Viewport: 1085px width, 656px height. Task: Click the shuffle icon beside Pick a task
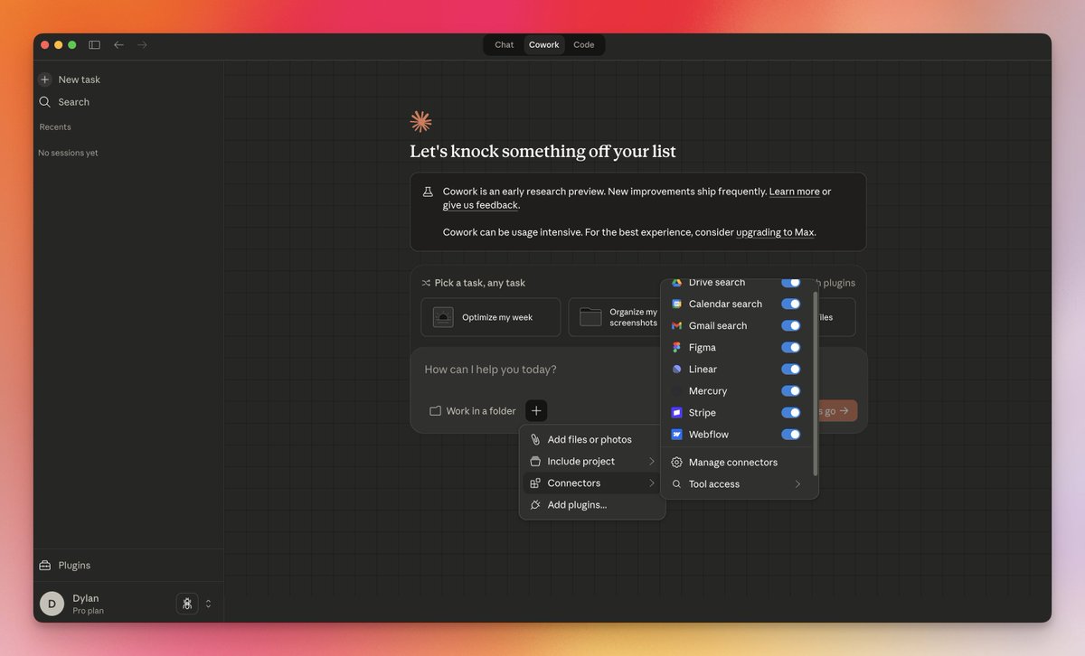426,283
